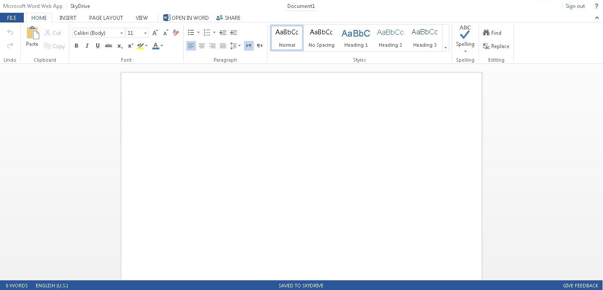
Task: Click the Clear Formatting eraser icon
Action: click(176, 33)
